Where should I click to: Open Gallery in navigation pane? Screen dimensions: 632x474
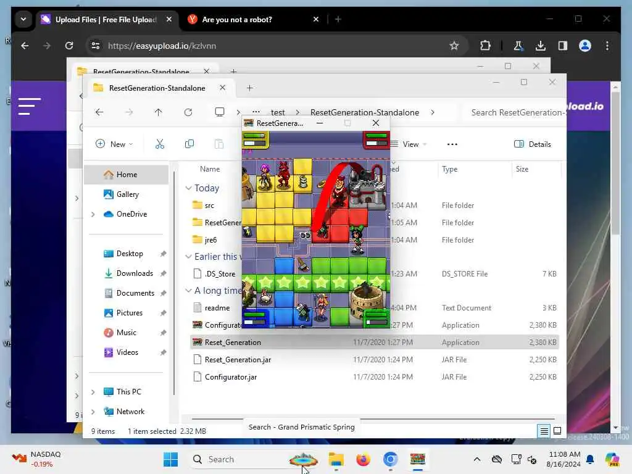pos(126,194)
